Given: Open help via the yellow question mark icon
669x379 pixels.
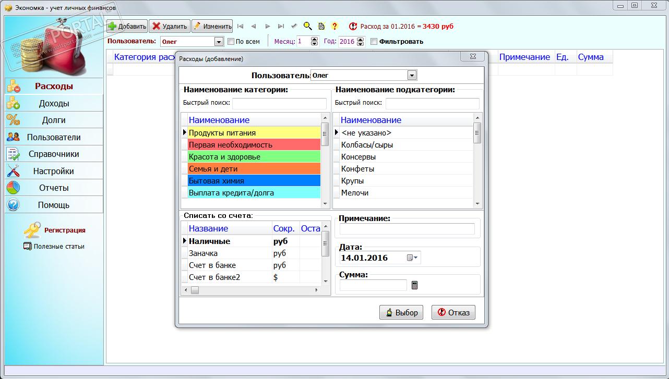Looking at the screenshot, I should click(334, 26).
